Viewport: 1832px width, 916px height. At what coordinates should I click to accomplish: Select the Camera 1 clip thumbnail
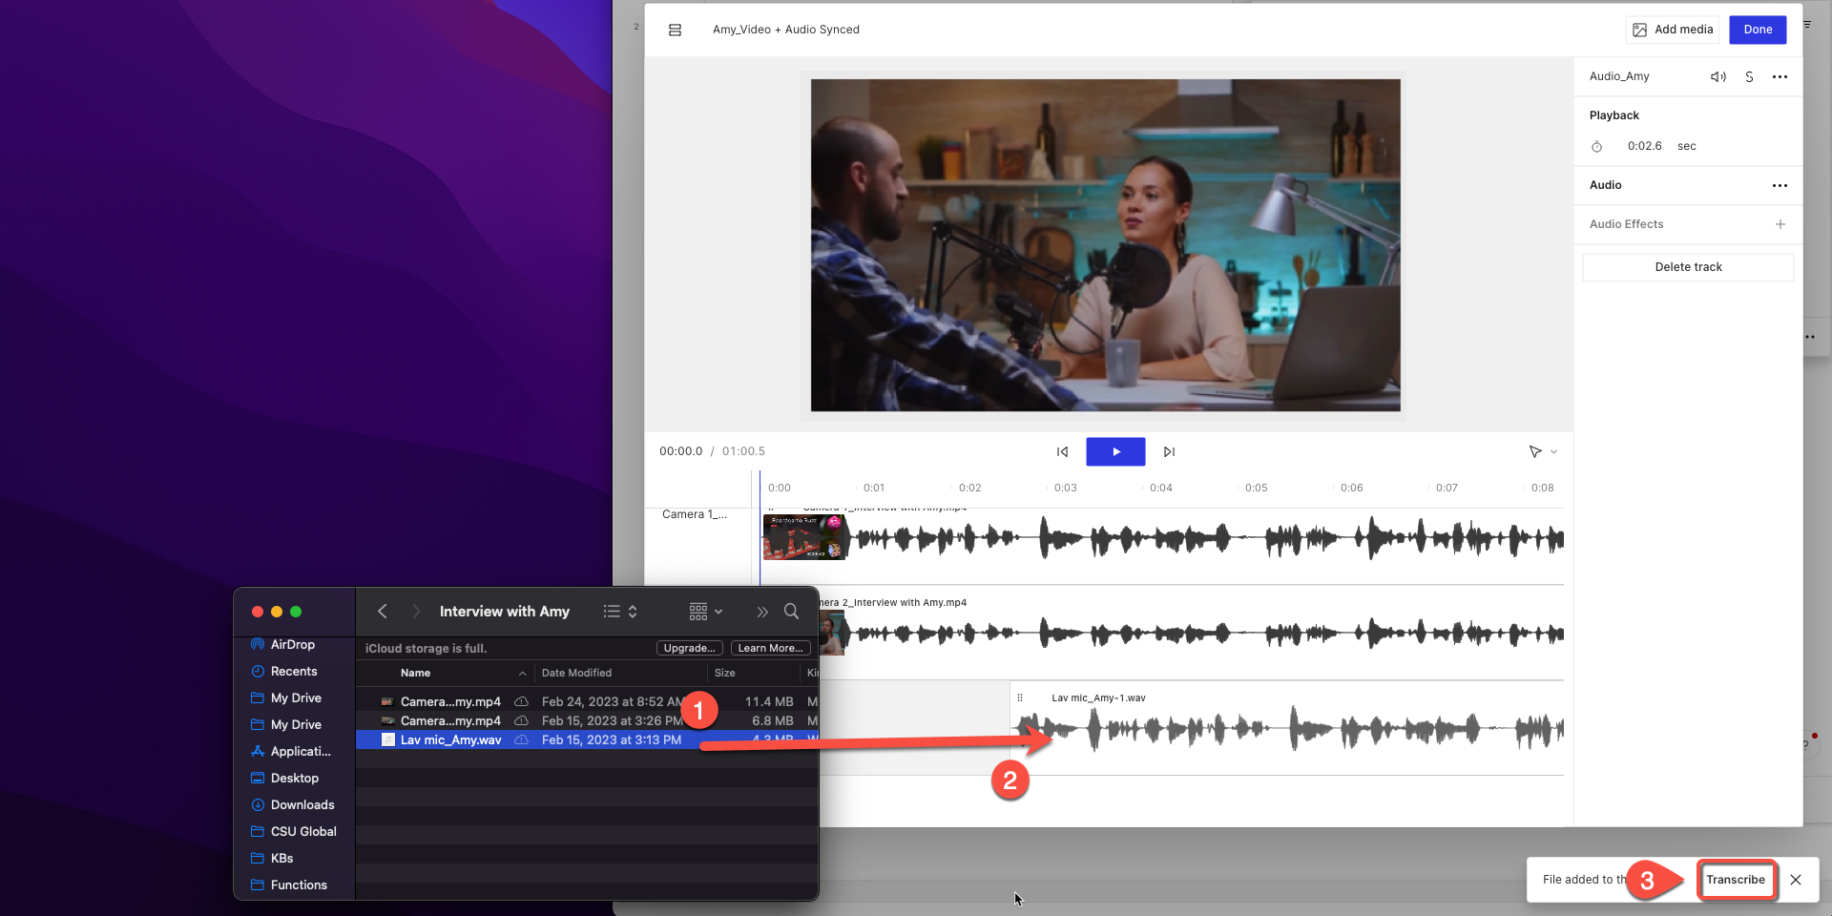804,537
